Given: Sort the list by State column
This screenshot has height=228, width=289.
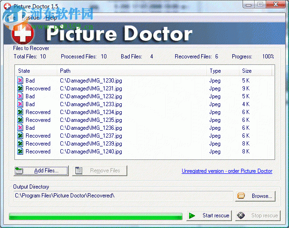Looking at the screenshot, I should (36, 71).
